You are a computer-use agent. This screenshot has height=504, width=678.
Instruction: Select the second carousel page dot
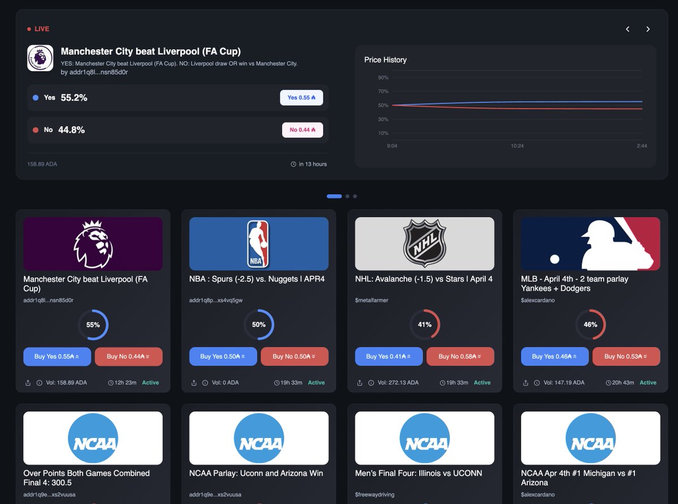348,196
